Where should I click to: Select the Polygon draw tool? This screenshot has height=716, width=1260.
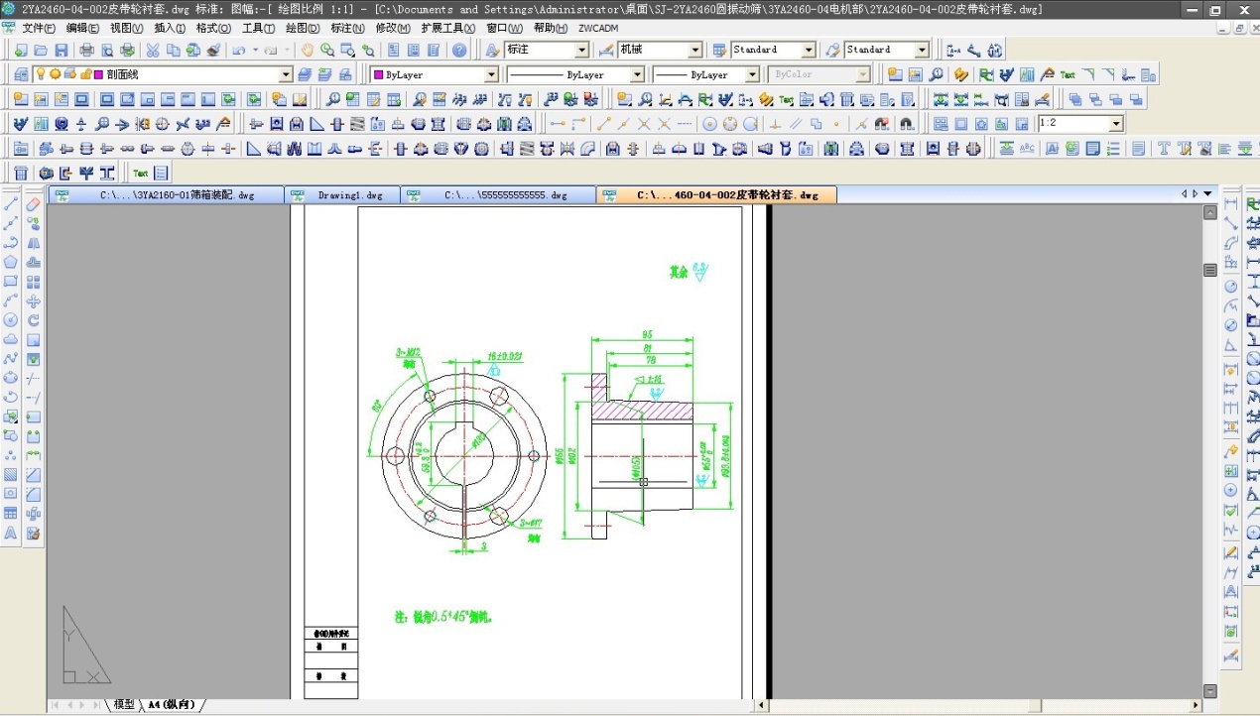[11, 262]
